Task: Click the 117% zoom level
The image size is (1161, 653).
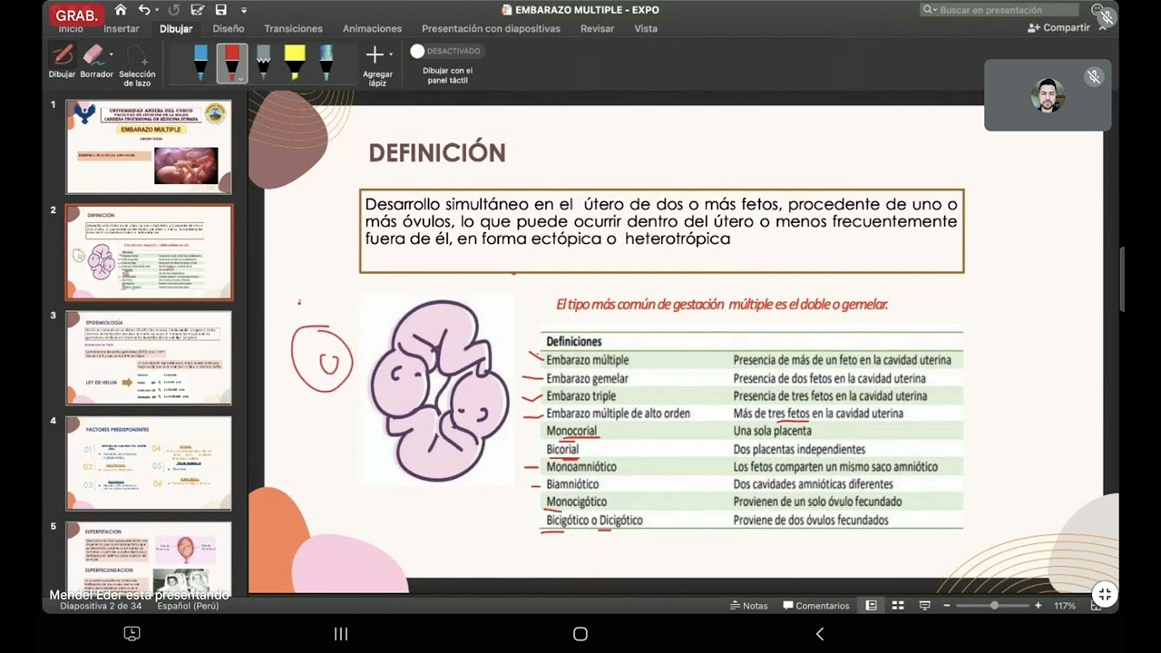Action: (x=1064, y=606)
